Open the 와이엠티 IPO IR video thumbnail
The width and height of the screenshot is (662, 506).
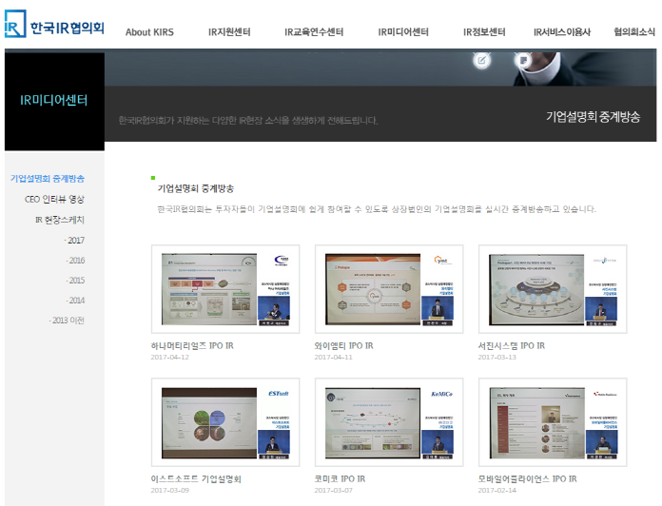click(389, 289)
